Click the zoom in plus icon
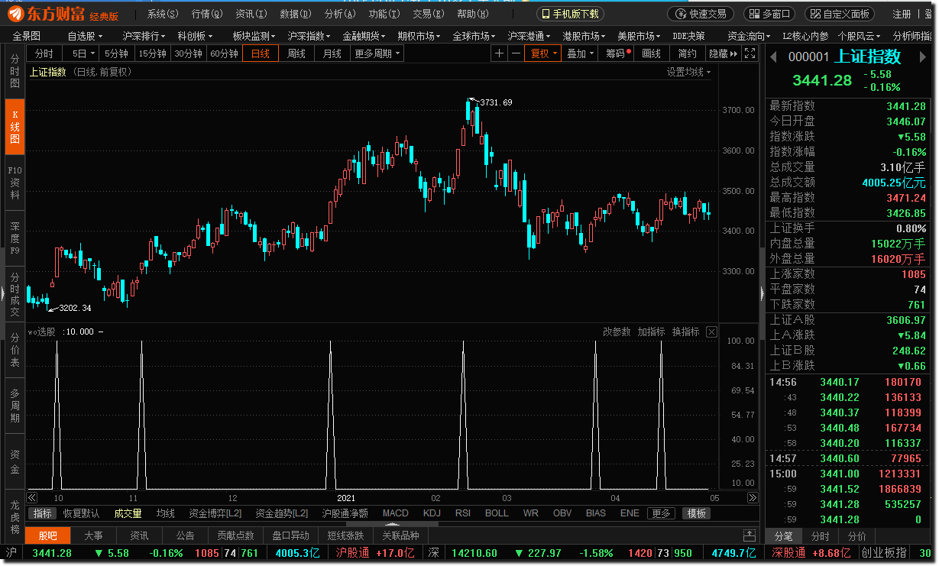The width and height of the screenshot is (939, 566). point(499,53)
